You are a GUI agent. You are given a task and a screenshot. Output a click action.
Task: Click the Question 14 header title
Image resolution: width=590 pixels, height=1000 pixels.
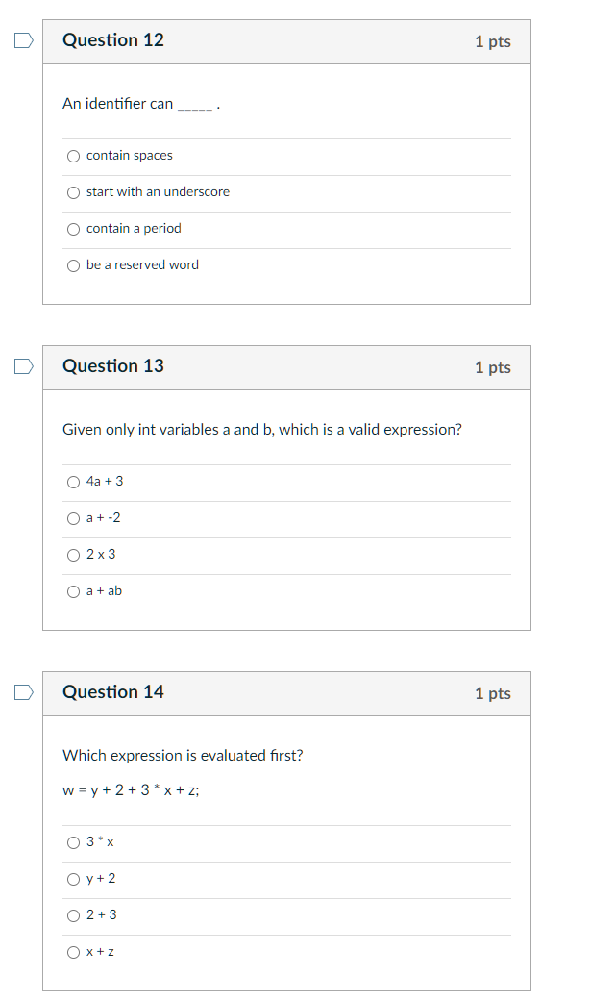pos(112,692)
